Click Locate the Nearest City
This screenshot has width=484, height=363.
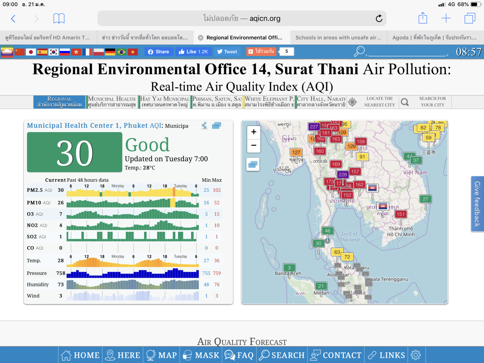[373, 102]
